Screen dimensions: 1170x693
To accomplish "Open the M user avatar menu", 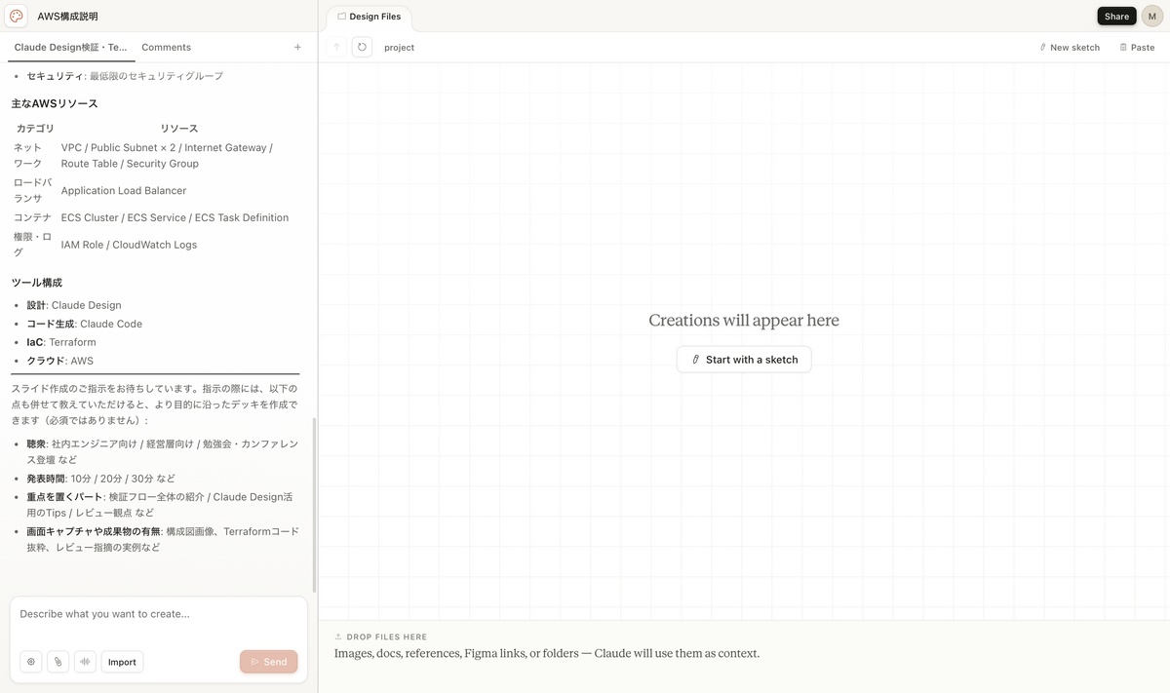I will pos(1151,16).
